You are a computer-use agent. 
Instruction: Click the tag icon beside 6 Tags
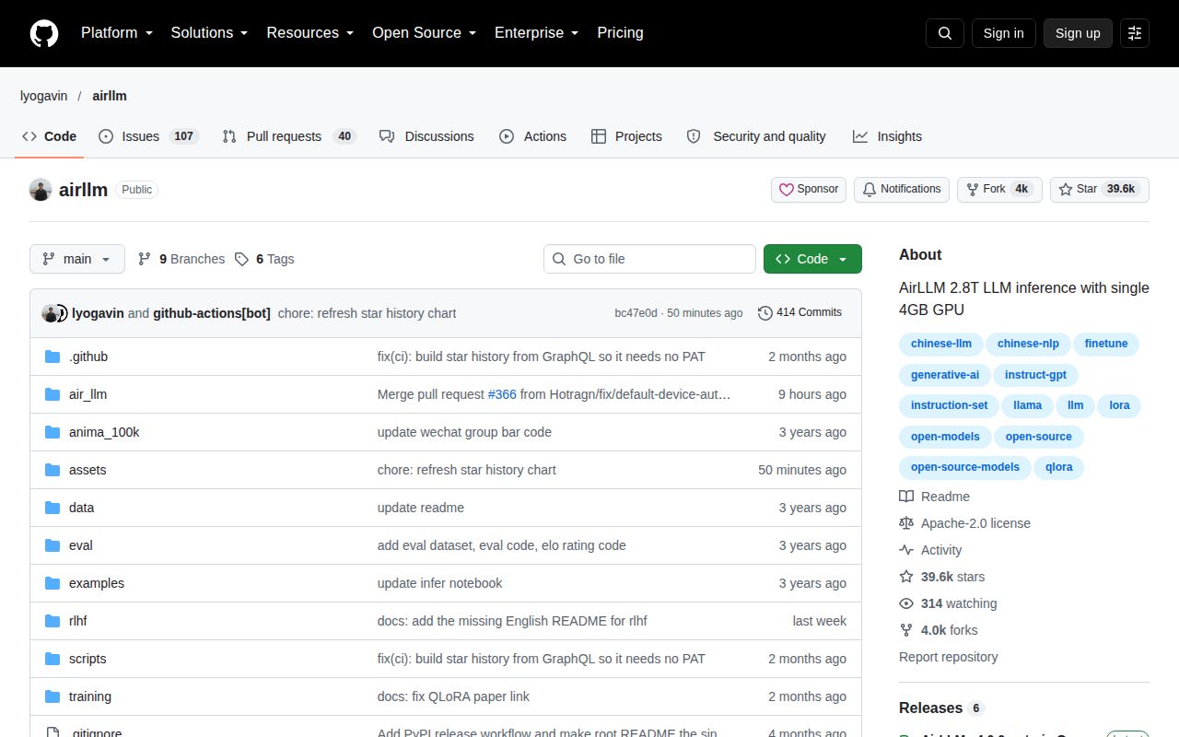coord(241,259)
